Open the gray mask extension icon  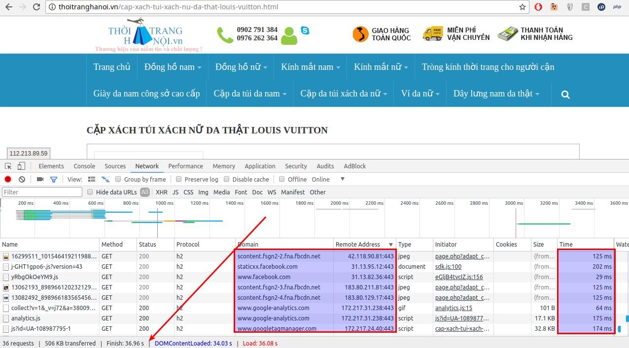tap(570, 7)
